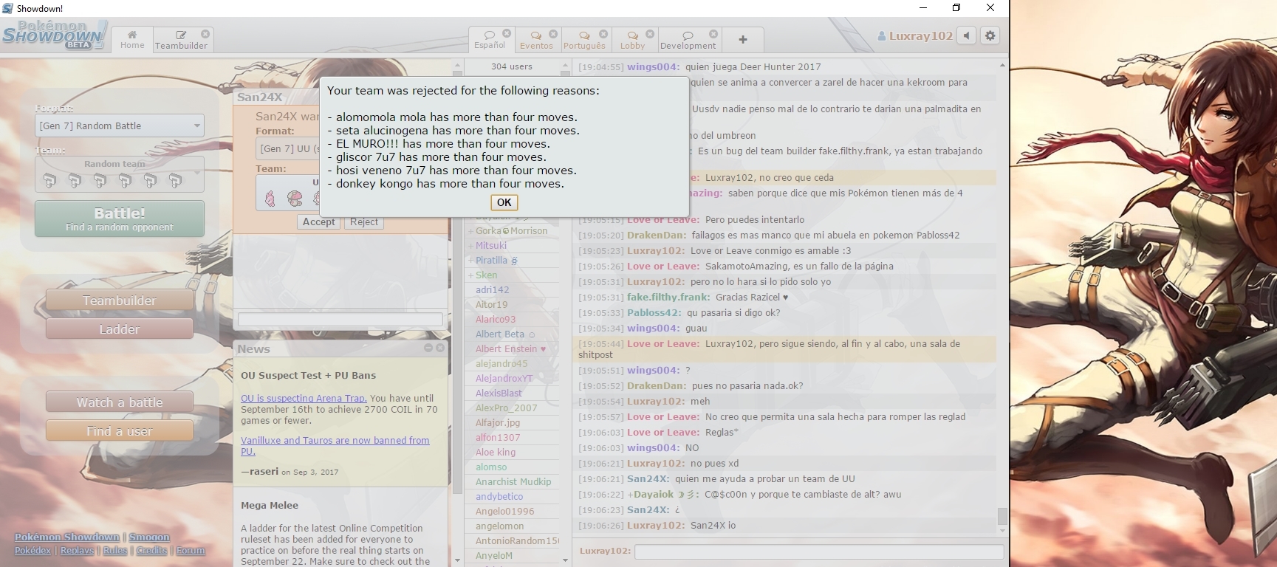Viewport: 1277px width, 567px height.
Task: Close the Teambuilder tab with its x icon
Action: click(205, 34)
